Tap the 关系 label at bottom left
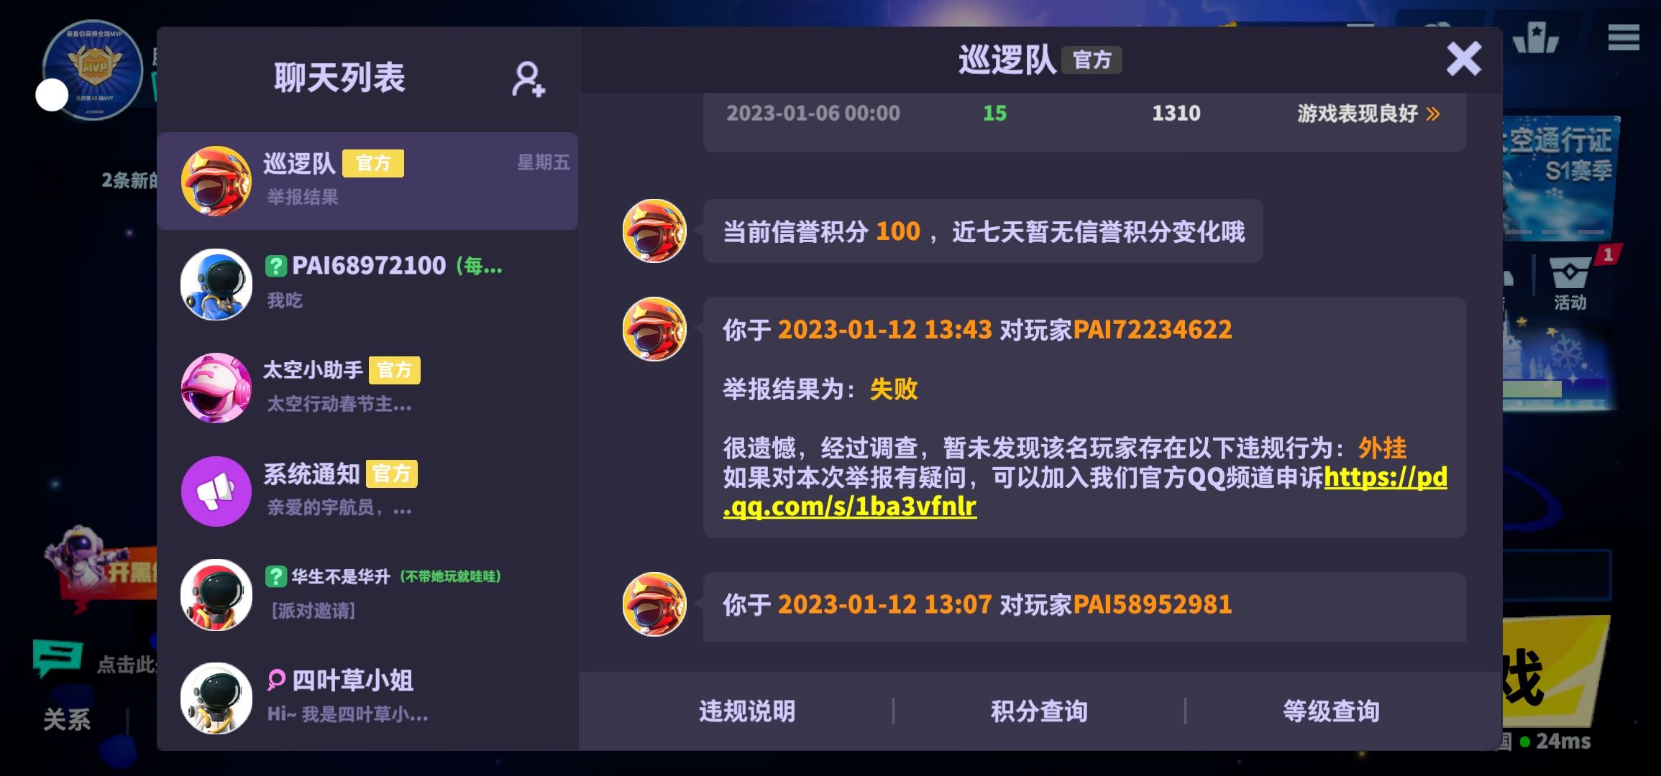 tap(67, 719)
